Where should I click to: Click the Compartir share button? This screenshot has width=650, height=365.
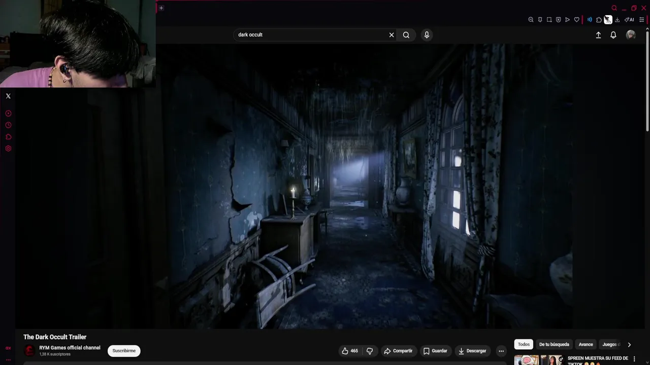point(398,351)
